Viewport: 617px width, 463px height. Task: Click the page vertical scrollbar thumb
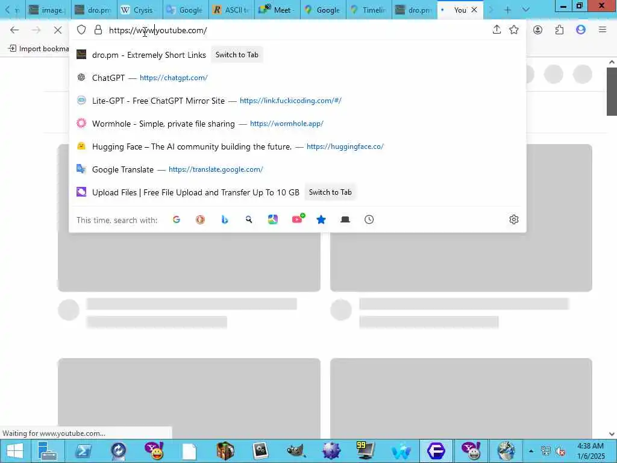click(612, 92)
